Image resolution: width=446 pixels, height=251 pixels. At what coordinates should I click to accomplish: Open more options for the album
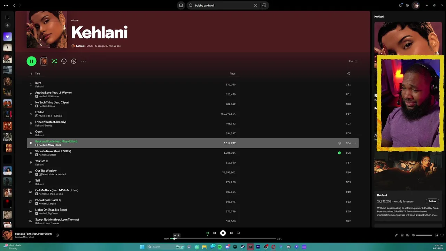point(83,61)
